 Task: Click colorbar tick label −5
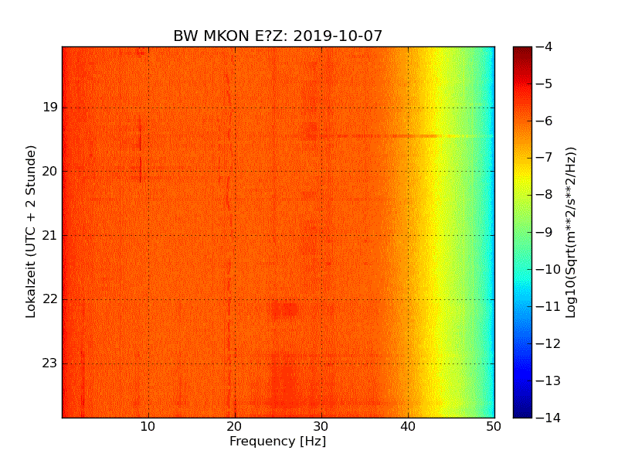coord(545,84)
